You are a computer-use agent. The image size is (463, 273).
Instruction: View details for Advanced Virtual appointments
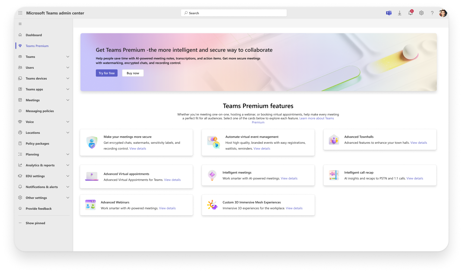pos(172,180)
